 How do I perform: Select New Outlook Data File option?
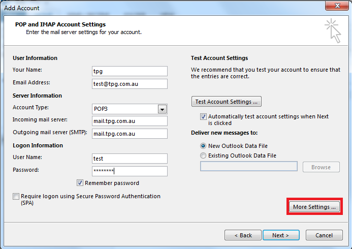(x=203, y=146)
